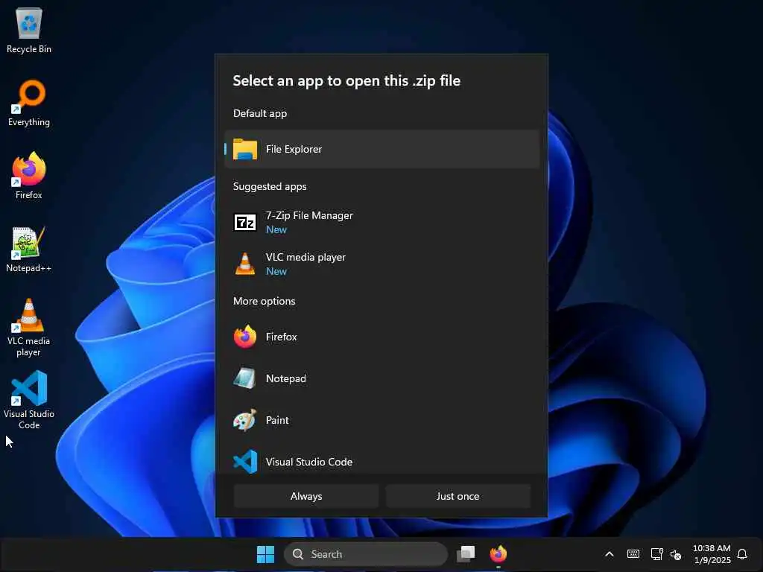This screenshot has height=572, width=763.
Task: Click the muted volume tray icon
Action: pyautogui.click(x=676, y=554)
